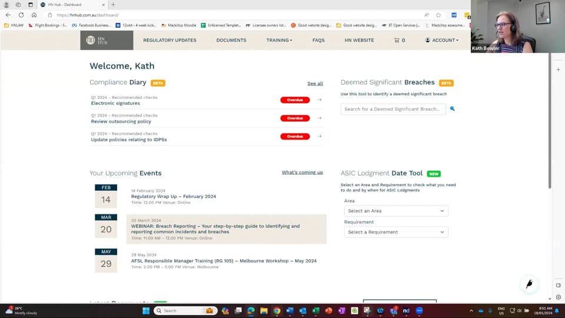Viewport: 565px width, 318px height.
Task: Click the read aloud icon in address bar
Action: 427,15
